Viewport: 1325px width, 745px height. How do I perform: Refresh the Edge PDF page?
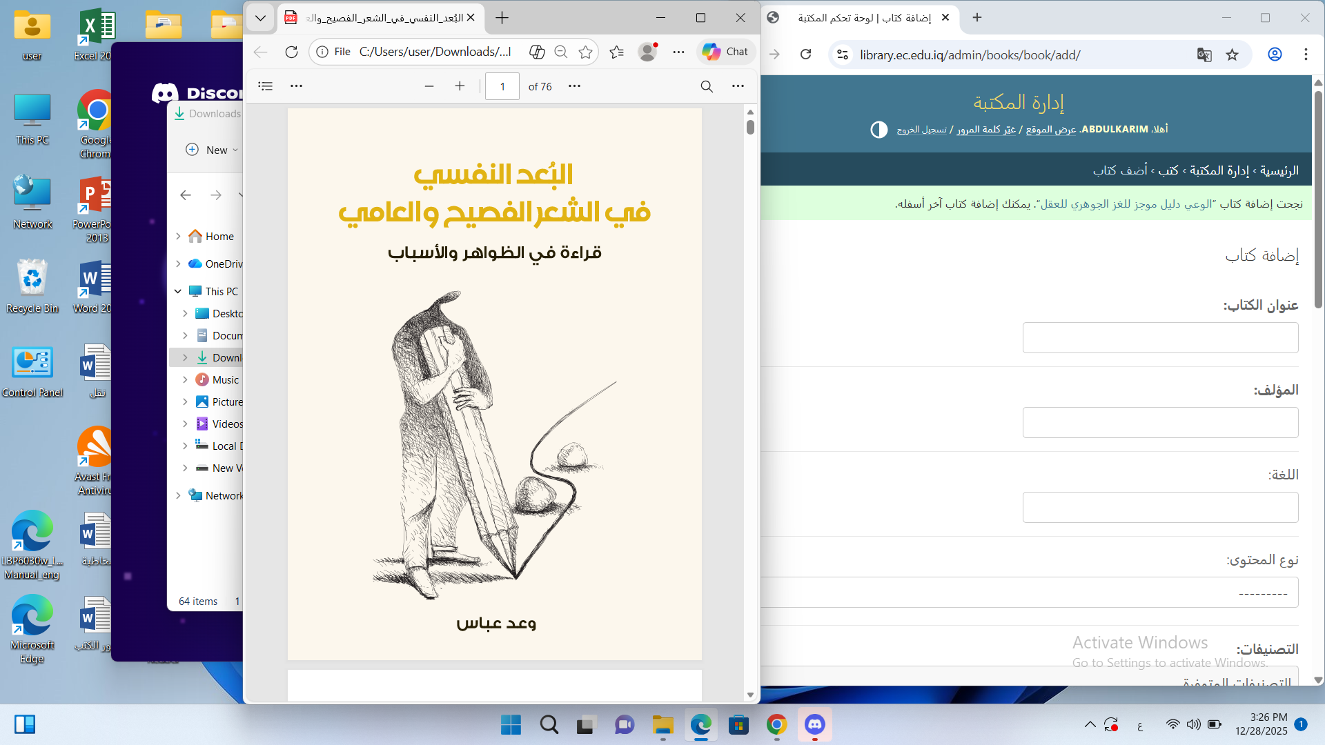pos(291,52)
